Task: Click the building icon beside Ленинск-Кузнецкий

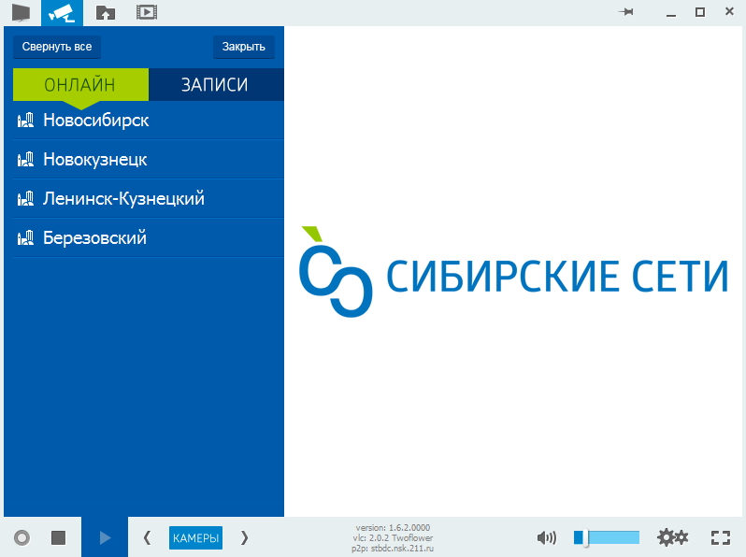Action: coord(25,198)
